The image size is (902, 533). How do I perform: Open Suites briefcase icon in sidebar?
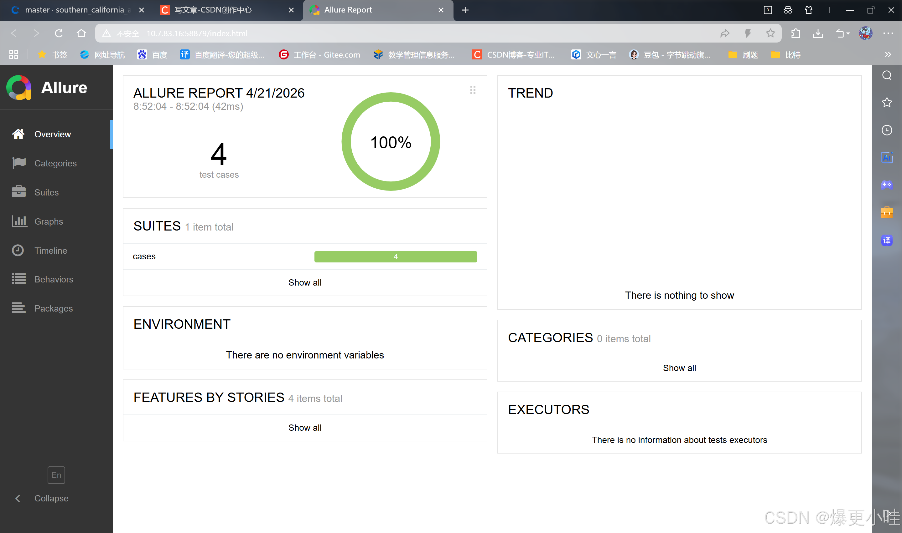(19, 192)
